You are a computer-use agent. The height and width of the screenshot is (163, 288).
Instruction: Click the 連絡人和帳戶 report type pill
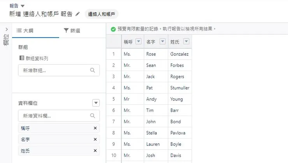coord(102,14)
